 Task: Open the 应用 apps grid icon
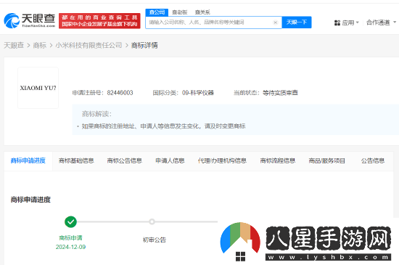[x=337, y=23]
